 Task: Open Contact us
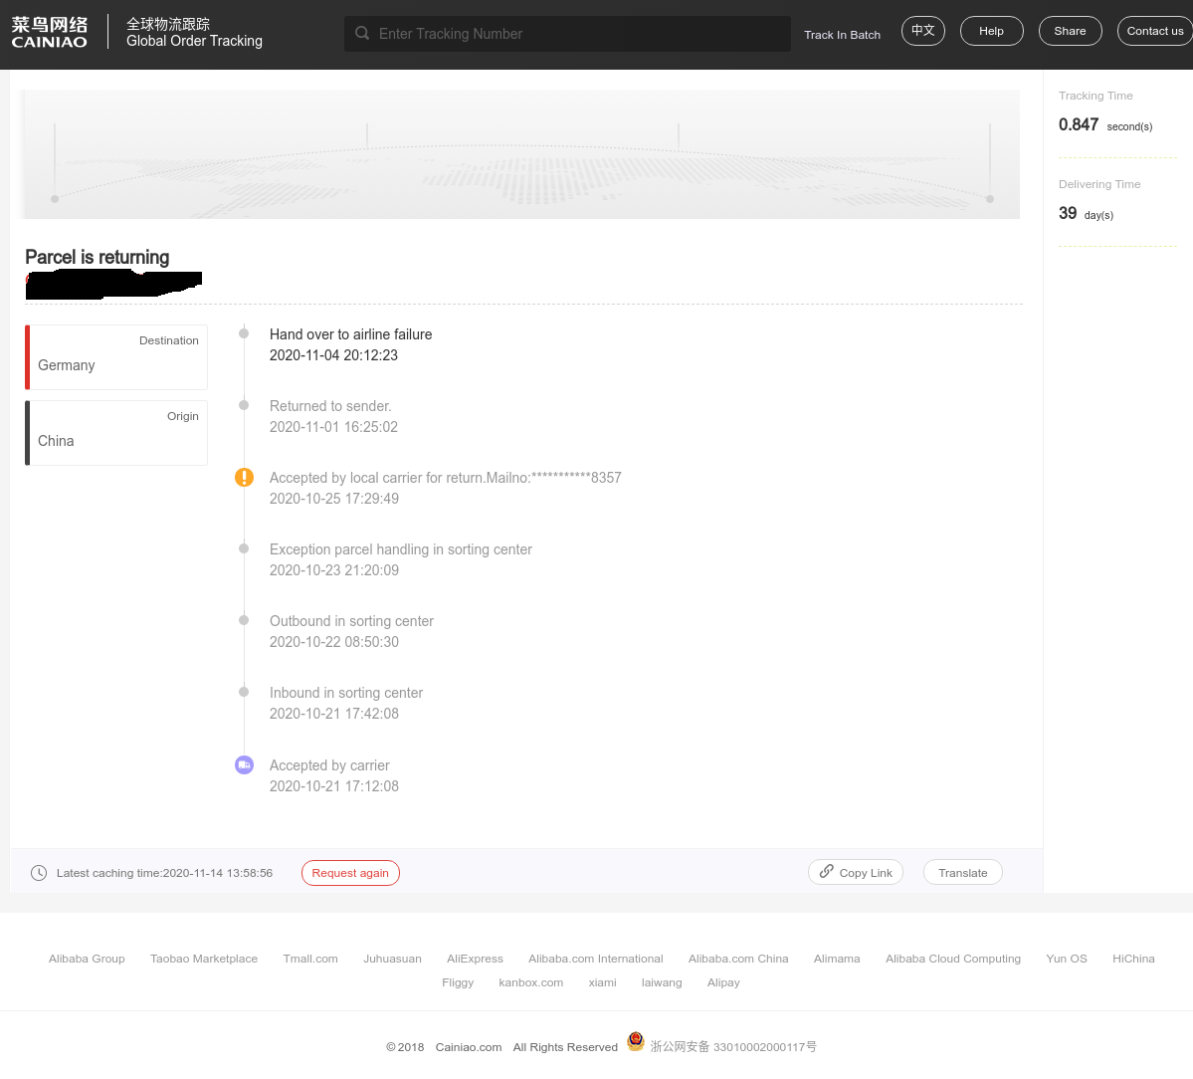click(x=1154, y=31)
